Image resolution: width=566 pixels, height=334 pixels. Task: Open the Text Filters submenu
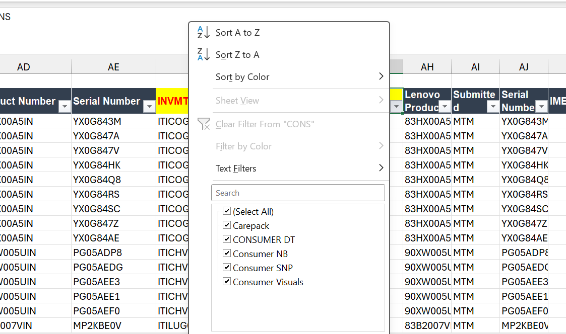point(299,169)
